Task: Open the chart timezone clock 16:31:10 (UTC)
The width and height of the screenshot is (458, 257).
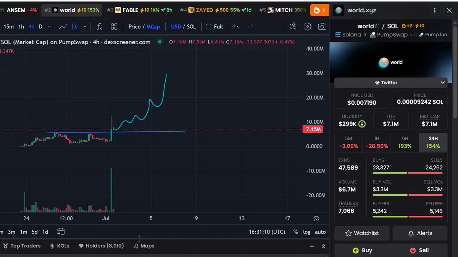Action: [267, 232]
